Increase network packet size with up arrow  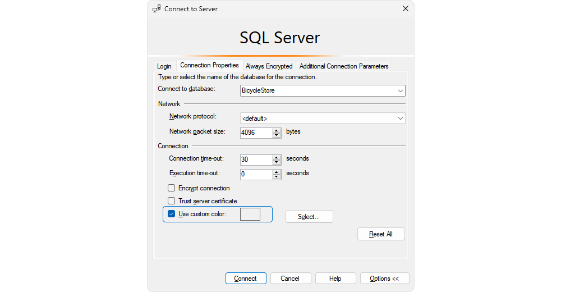click(276, 130)
